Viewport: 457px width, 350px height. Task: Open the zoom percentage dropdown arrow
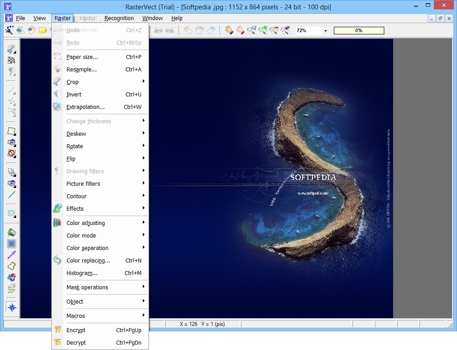pos(325,31)
